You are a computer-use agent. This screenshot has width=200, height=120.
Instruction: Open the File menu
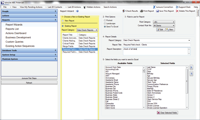tap(5, 7)
